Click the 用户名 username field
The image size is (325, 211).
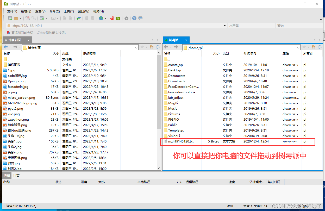click(252, 26)
